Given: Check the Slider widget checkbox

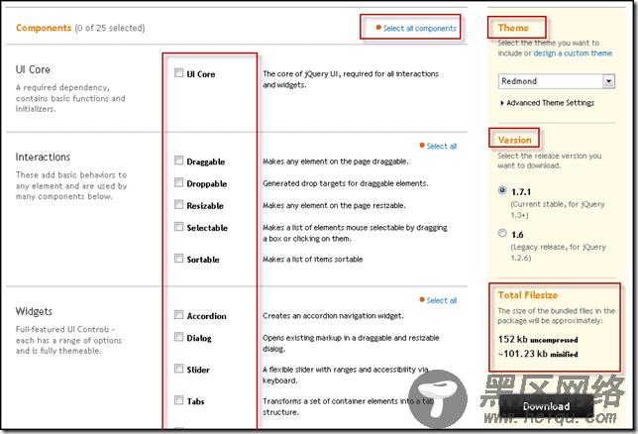Looking at the screenshot, I should [178, 369].
